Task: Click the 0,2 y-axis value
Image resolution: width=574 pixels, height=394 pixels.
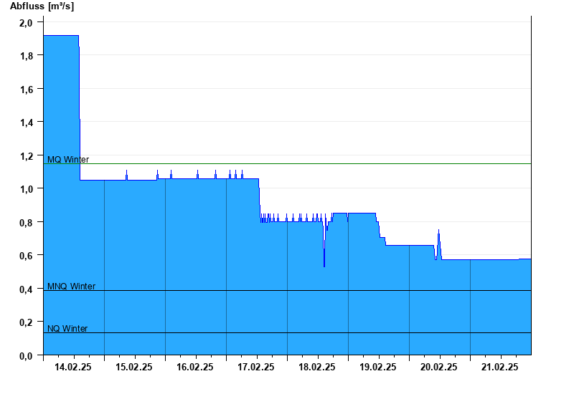Action: point(26,323)
